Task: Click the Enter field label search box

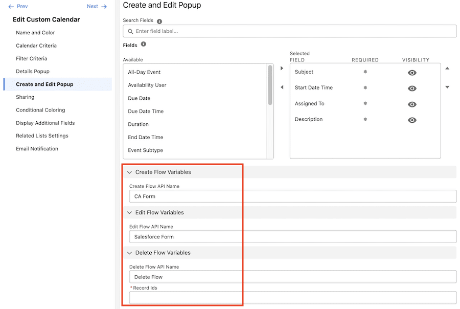Action: [290, 31]
